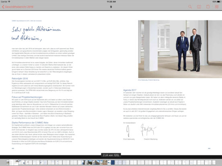Show the page thumbnail grid view
This screenshot has height=166, width=222.
(217, 7)
